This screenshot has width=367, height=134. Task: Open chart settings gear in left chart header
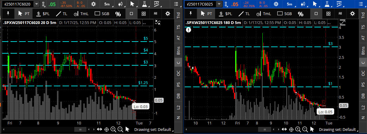(x=92, y=4)
